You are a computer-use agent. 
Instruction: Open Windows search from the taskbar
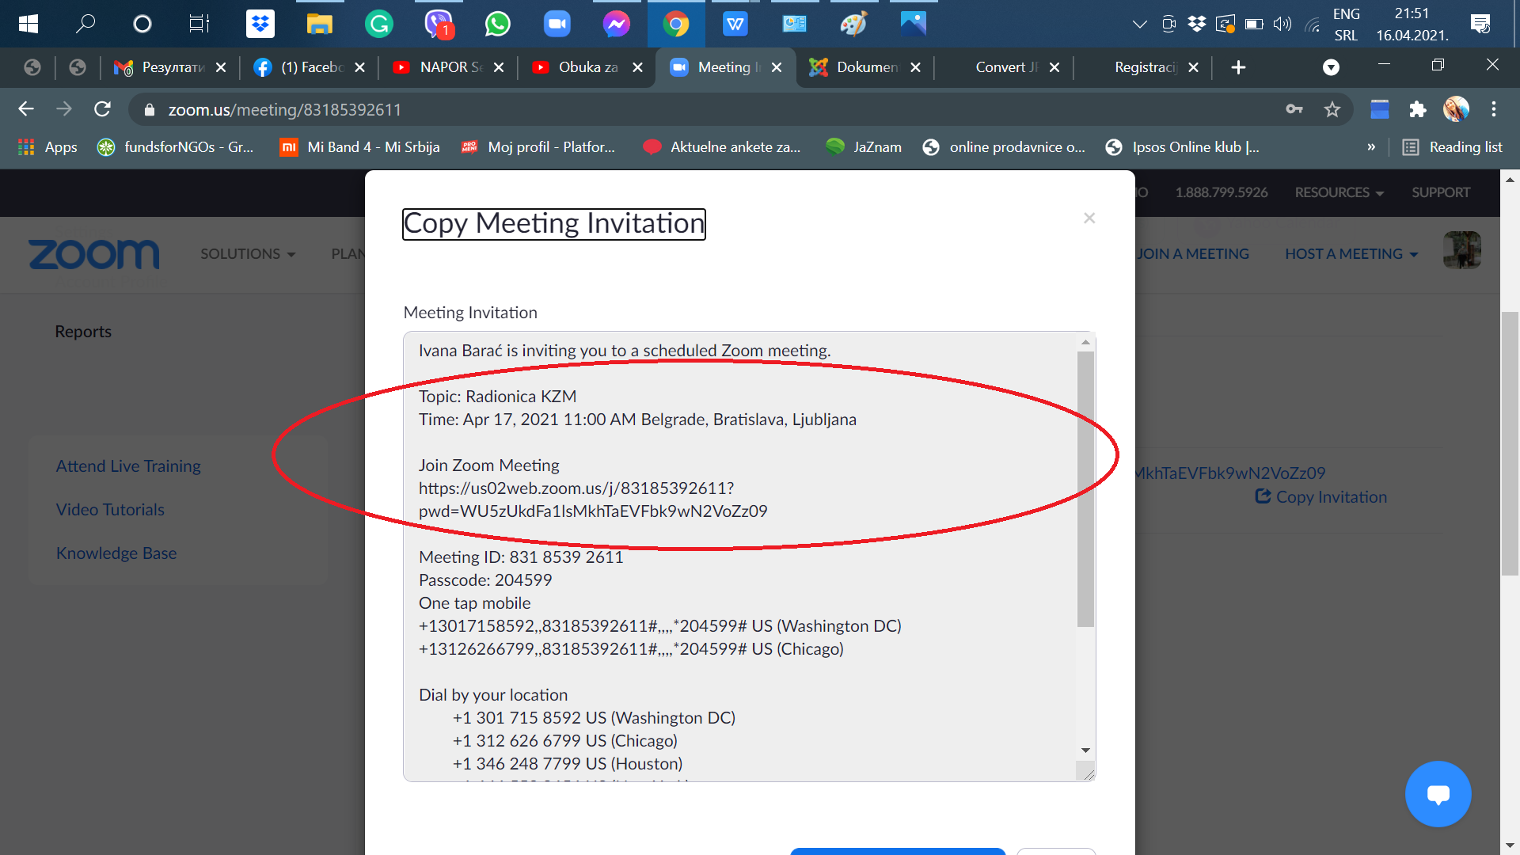pyautogui.click(x=85, y=24)
